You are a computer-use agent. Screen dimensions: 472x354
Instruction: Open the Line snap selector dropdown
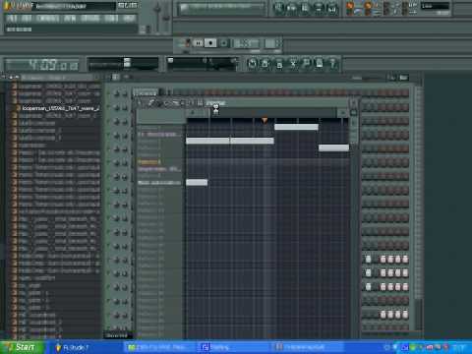[435, 6]
